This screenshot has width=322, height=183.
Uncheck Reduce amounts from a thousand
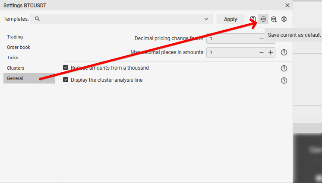66,67
